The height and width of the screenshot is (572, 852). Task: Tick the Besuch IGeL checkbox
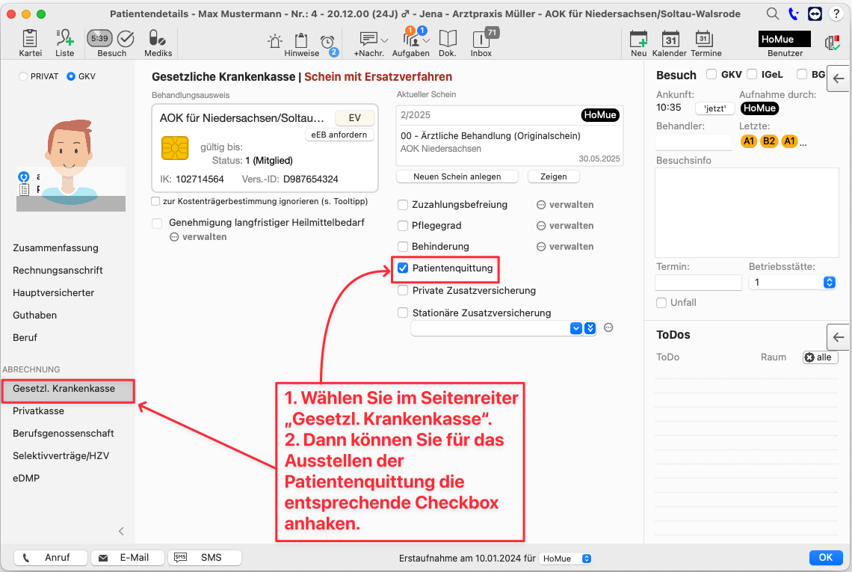tap(752, 74)
